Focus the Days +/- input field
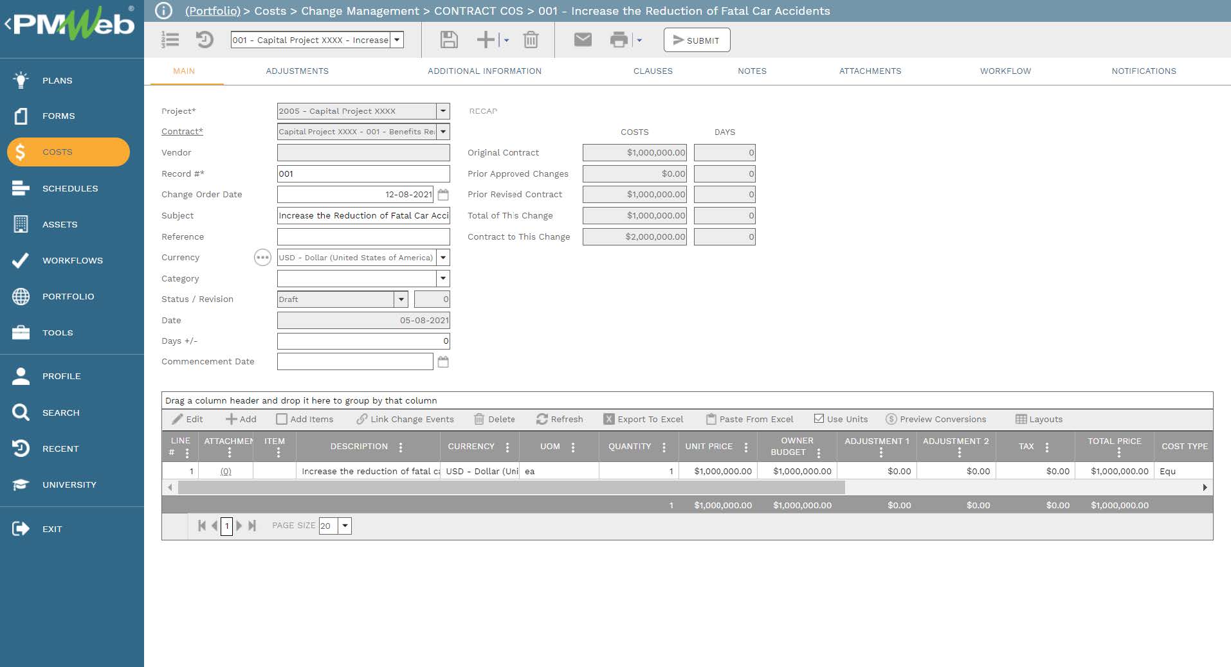The height and width of the screenshot is (667, 1231). 363,341
